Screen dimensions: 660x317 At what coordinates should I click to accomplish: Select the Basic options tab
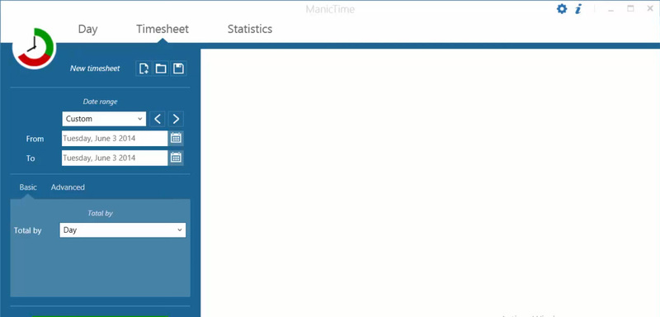tap(28, 187)
